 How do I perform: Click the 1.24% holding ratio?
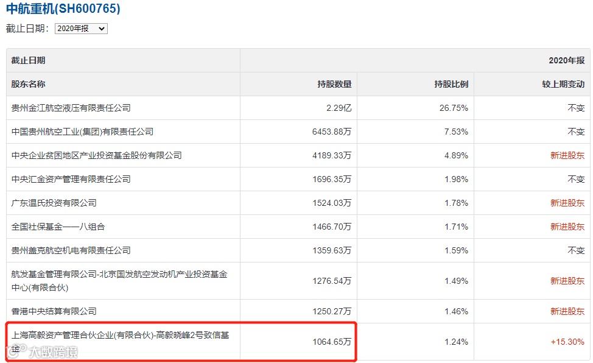pos(456,342)
